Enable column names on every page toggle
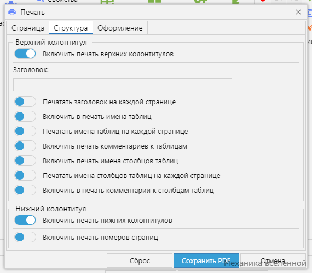 25,175
